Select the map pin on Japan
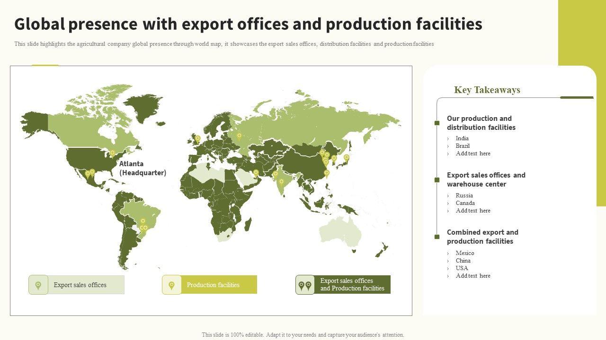Screen dimensions: 606x340 click(x=346, y=157)
